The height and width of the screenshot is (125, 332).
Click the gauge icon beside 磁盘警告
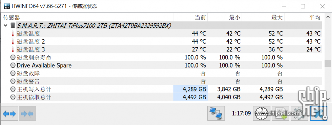point(13,81)
